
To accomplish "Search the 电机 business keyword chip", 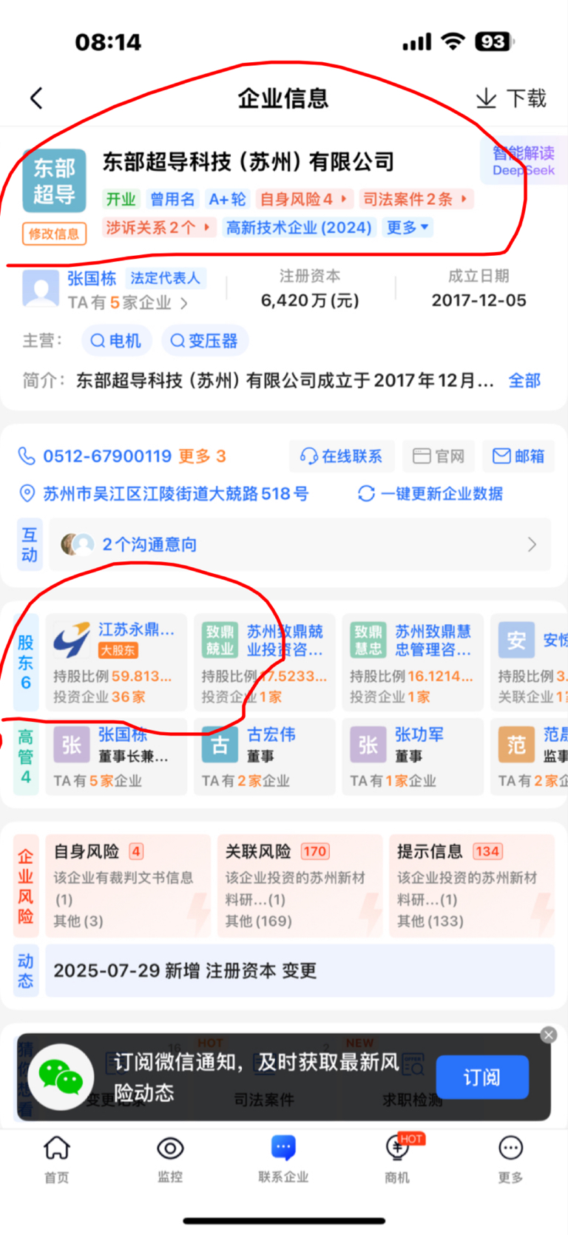I will pyautogui.click(x=115, y=341).
